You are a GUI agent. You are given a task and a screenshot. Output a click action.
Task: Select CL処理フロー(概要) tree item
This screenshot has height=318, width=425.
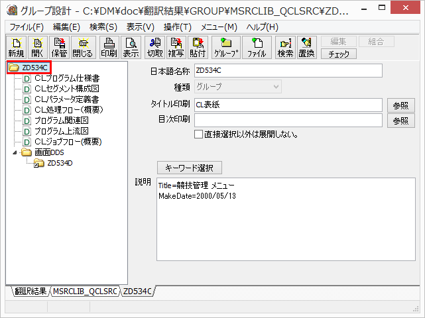tap(63, 110)
